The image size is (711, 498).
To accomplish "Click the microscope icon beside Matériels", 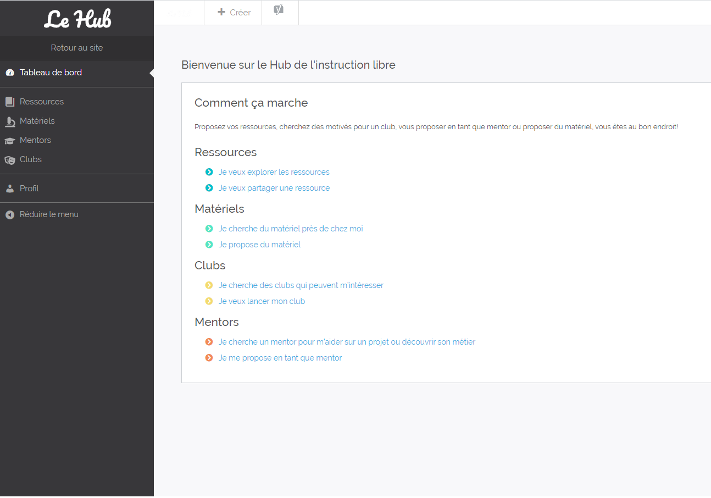I will point(10,121).
